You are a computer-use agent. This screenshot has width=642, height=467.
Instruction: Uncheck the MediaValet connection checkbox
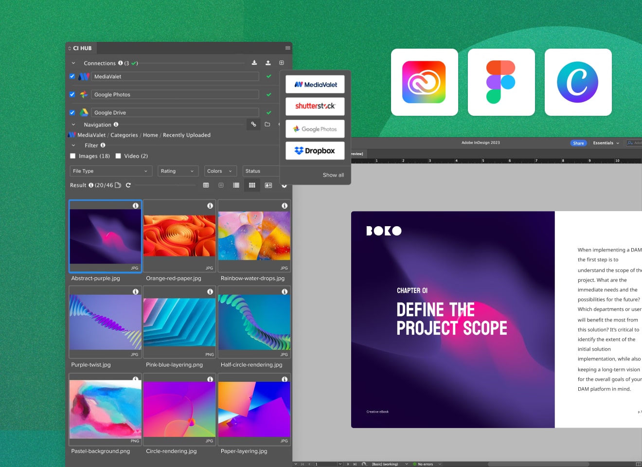(72, 76)
